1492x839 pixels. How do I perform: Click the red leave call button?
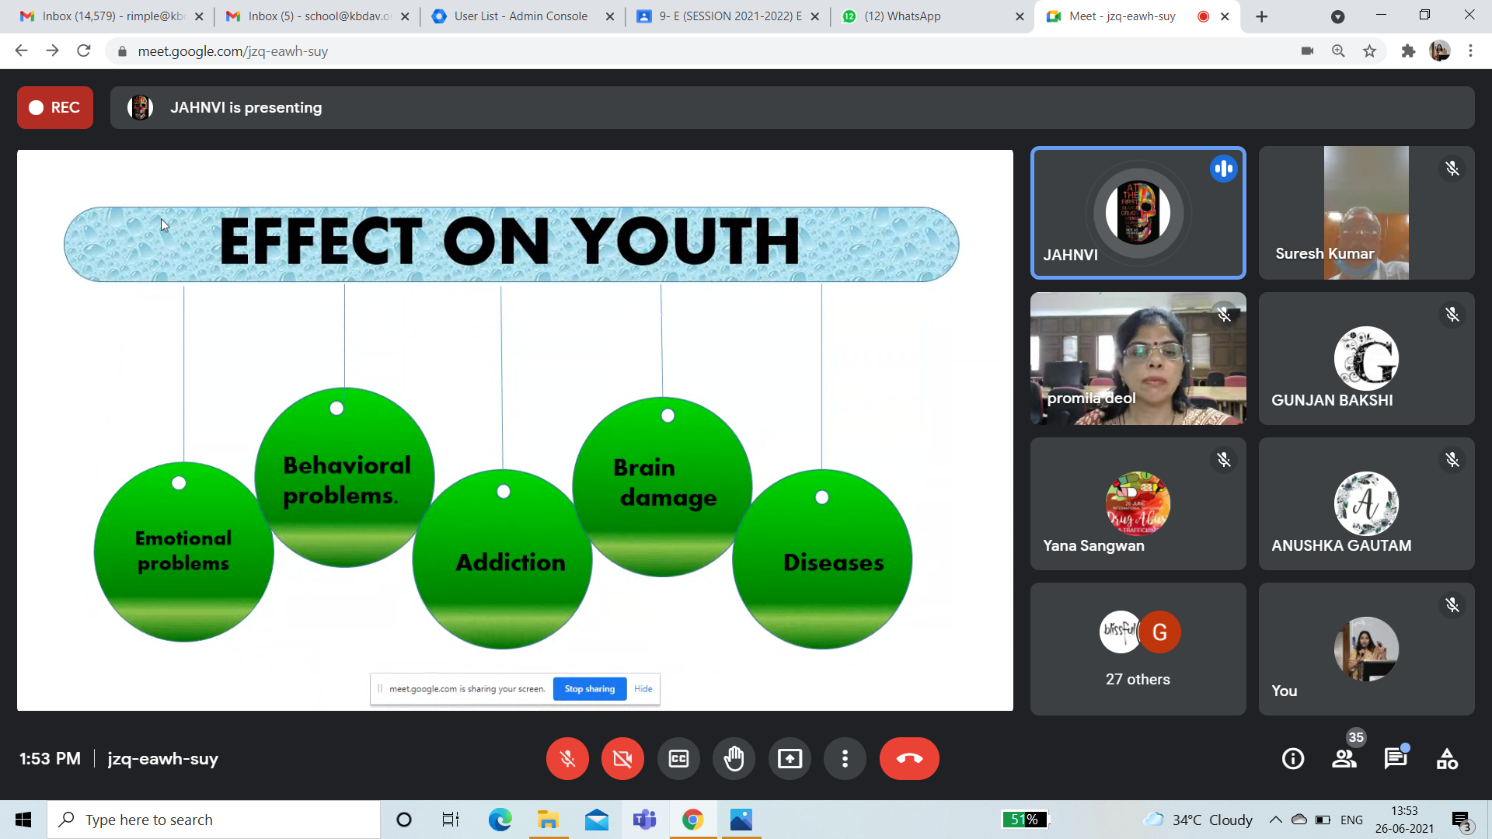[908, 758]
